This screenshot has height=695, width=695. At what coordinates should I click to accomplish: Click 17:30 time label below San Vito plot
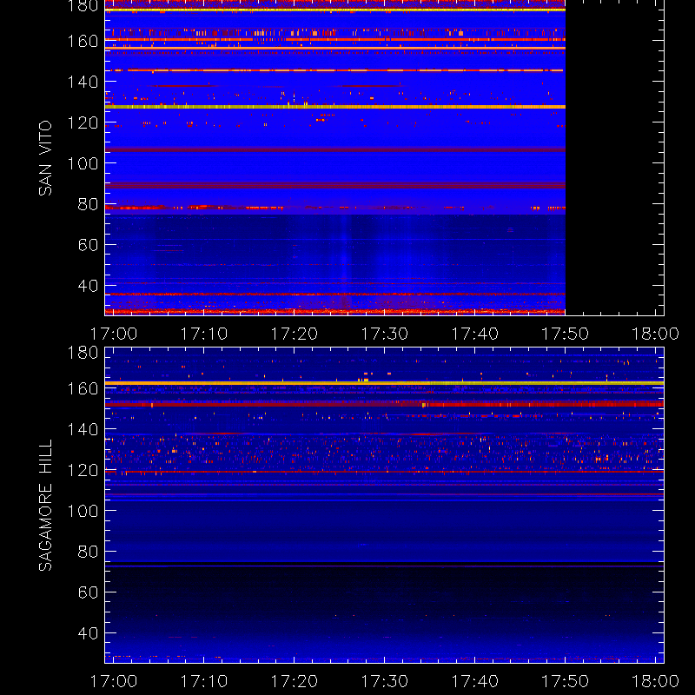(x=384, y=334)
